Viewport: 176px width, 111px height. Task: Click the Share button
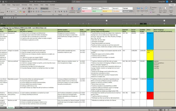tap(172, 5)
